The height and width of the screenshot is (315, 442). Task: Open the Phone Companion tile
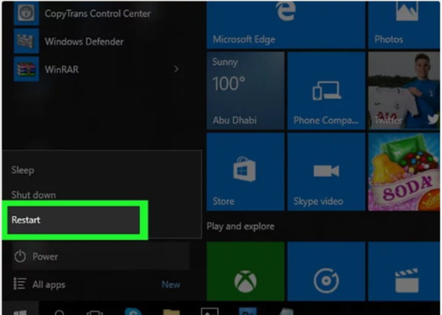tap(326, 90)
